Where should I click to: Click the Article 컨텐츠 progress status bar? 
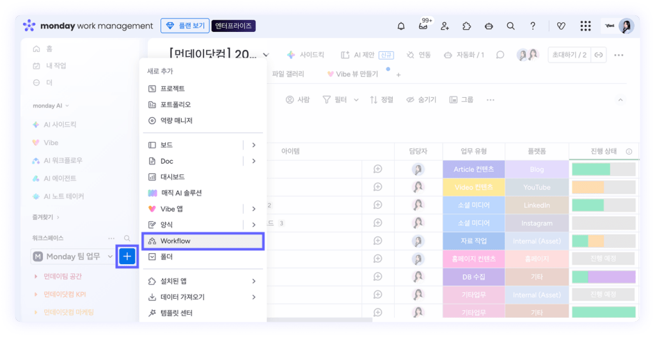[603, 169]
